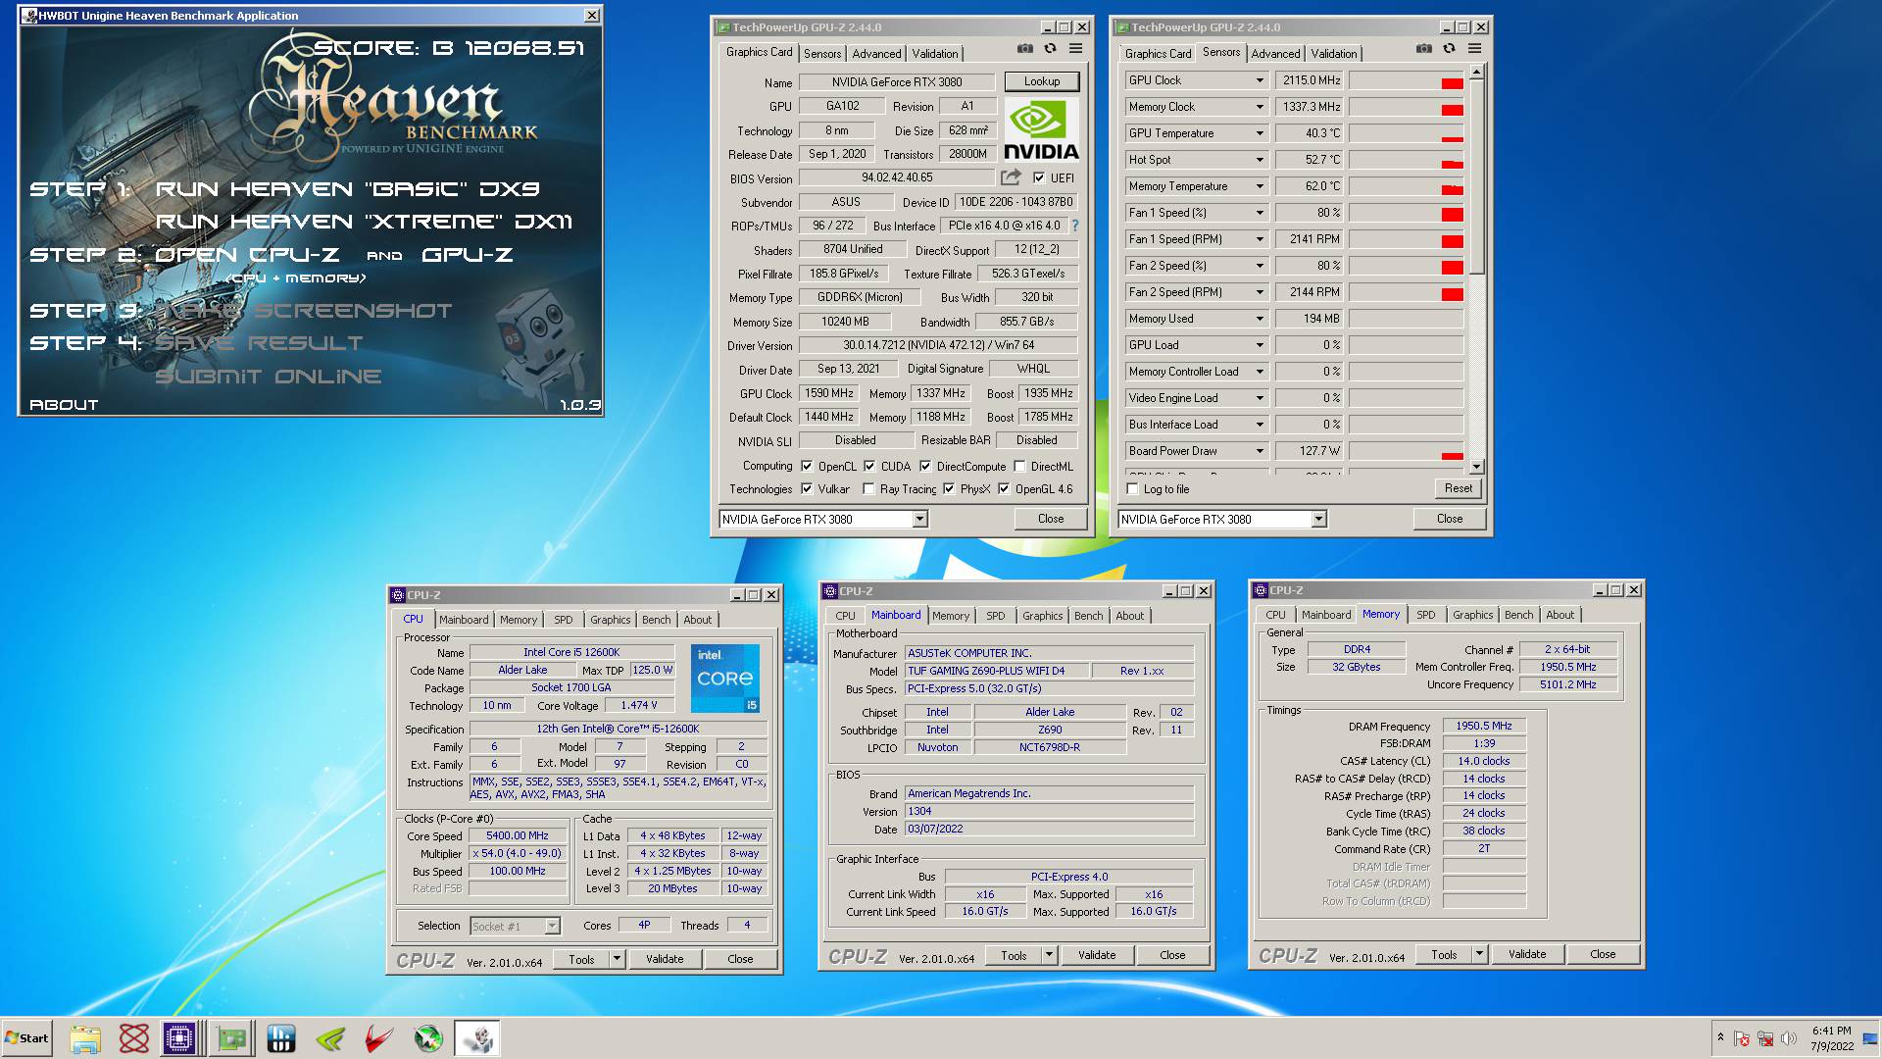Click the Lookup button in GPU-Z
This screenshot has width=1882, height=1059.
[x=1042, y=81]
